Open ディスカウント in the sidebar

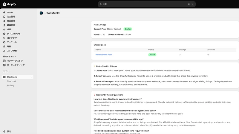(x=14, y=34)
